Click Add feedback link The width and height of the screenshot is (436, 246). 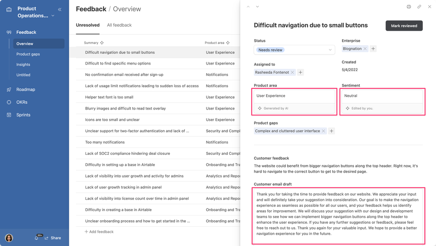pos(99,232)
